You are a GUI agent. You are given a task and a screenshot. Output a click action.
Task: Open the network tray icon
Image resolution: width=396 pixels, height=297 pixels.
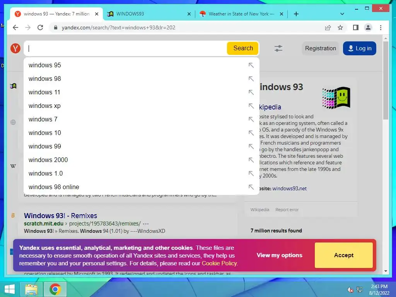(x=359, y=290)
